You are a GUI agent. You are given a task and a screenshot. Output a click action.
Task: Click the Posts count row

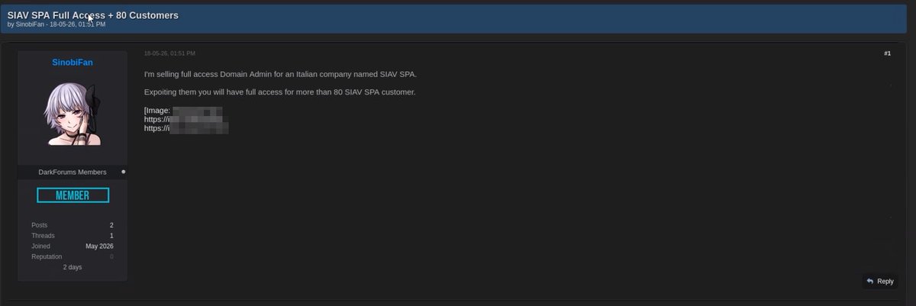73,225
